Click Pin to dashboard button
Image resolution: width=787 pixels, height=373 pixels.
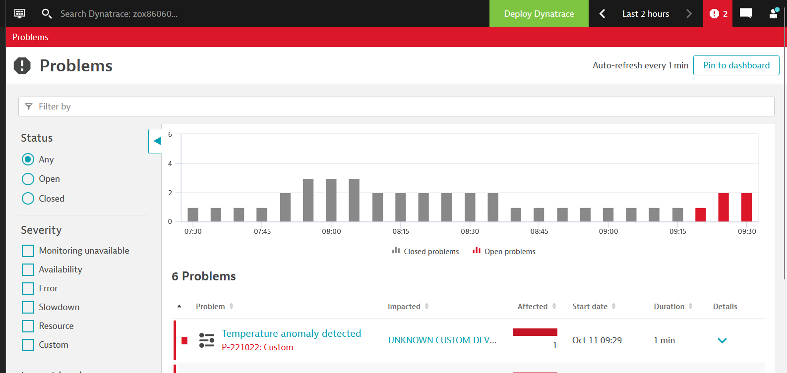coord(736,65)
